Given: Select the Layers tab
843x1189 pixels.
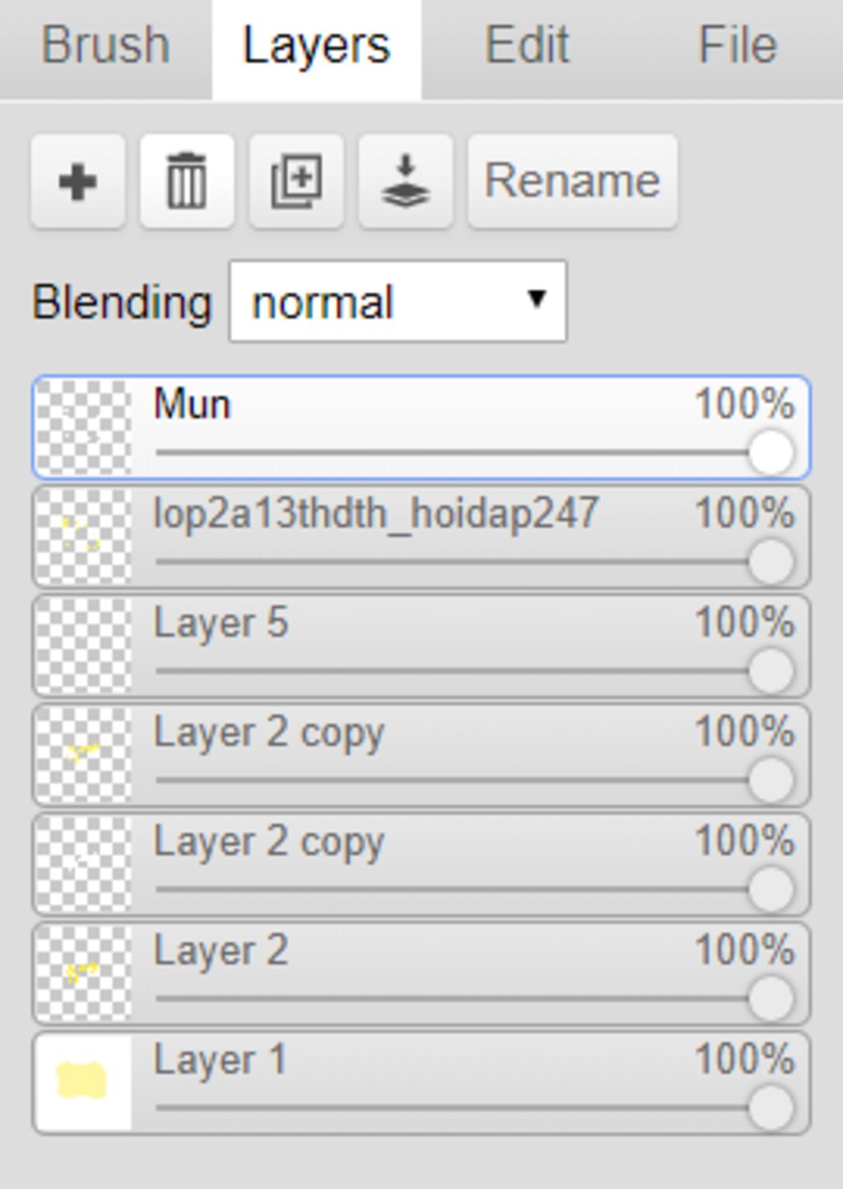Looking at the screenshot, I should coord(316,46).
